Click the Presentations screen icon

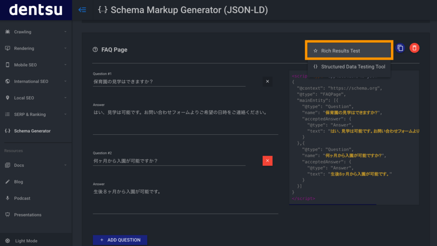click(8, 214)
